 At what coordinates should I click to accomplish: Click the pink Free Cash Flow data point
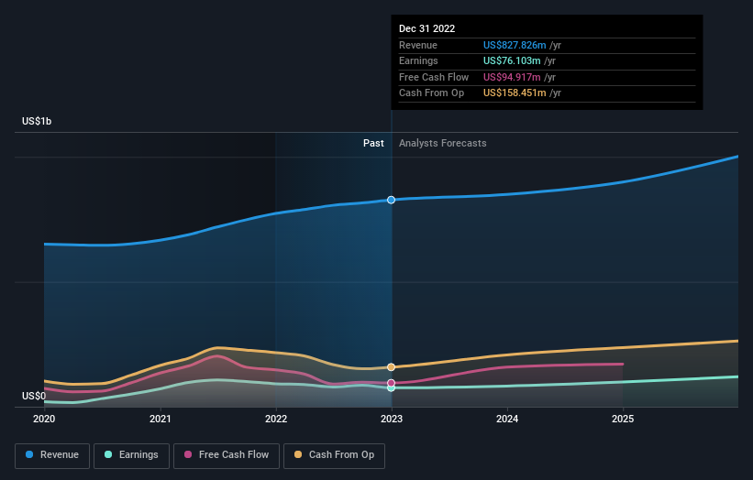pos(392,383)
